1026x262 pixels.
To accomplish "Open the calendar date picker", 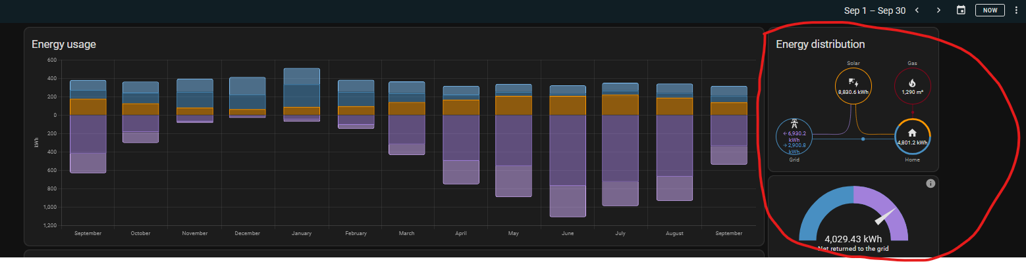I will (961, 10).
